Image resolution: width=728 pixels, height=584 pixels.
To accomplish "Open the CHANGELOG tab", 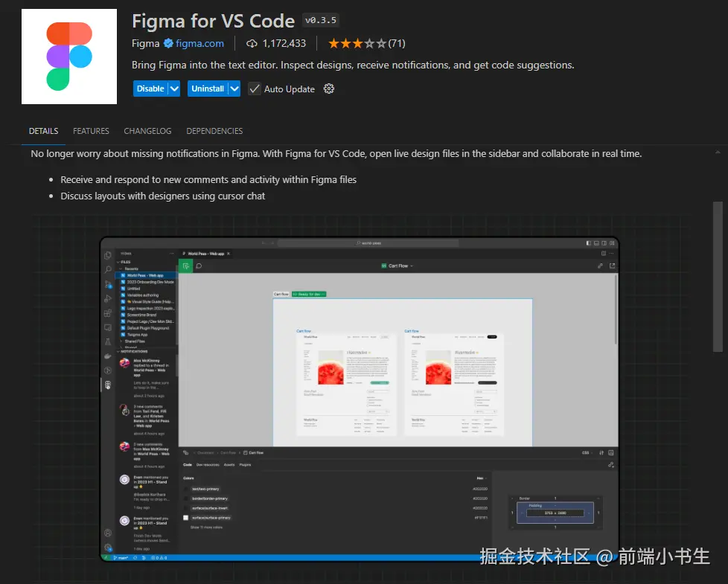I will tap(147, 131).
